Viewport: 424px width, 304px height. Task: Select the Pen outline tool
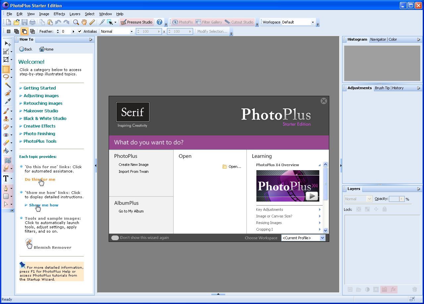click(6, 188)
